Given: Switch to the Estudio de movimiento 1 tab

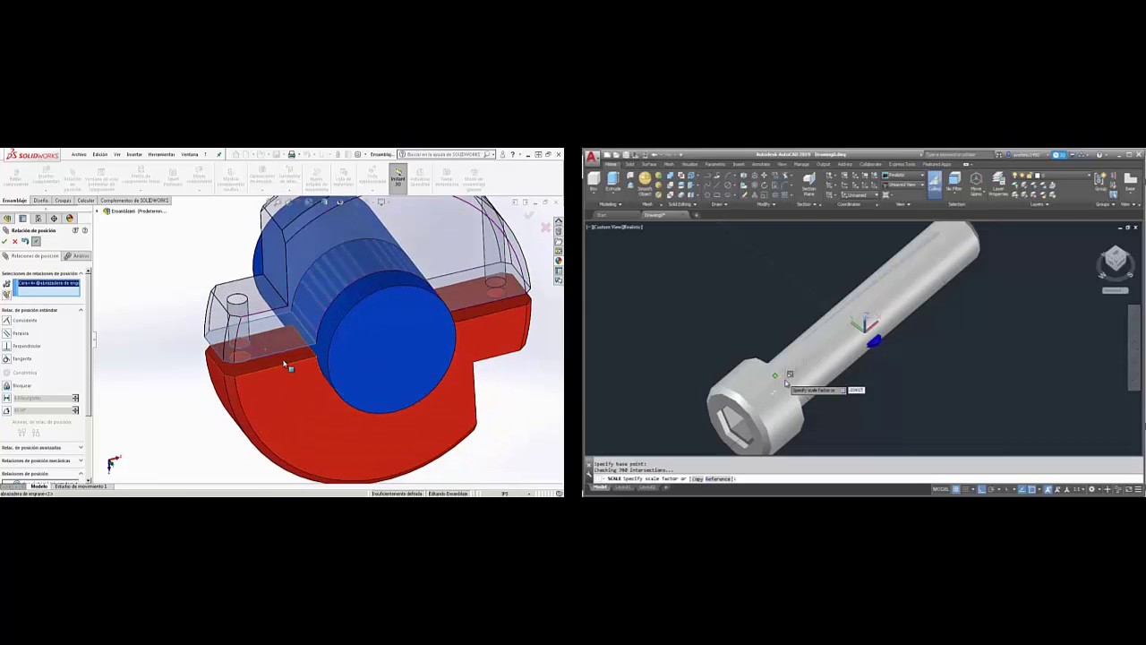Looking at the screenshot, I should [x=81, y=486].
